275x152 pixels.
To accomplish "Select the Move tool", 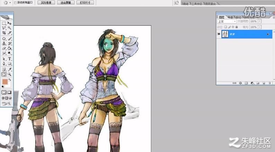I will pyautogui.click(x=9, y=23).
